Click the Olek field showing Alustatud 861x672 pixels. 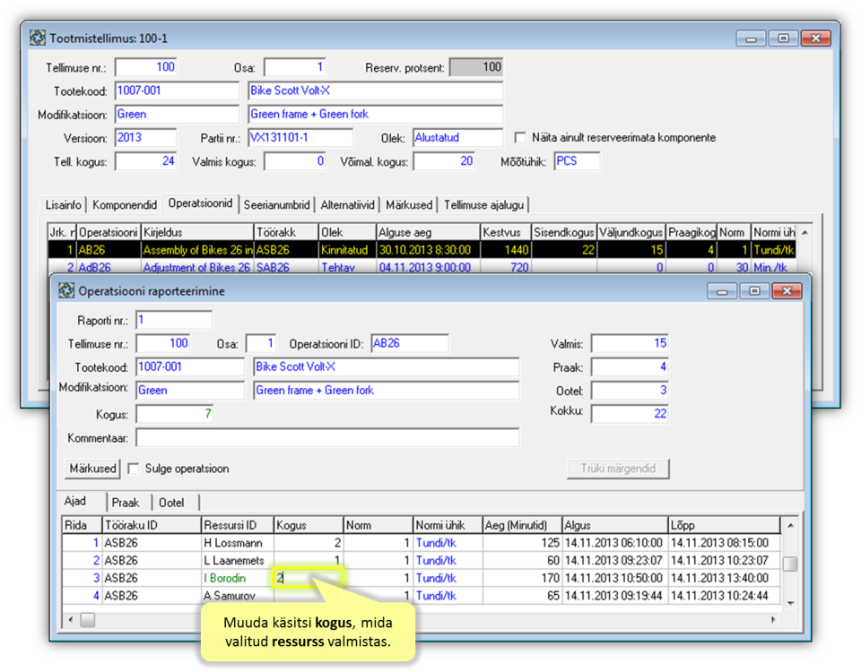coord(458,138)
